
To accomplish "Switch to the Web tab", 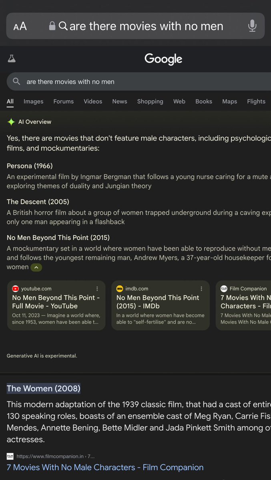I will pyautogui.click(x=179, y=102).
